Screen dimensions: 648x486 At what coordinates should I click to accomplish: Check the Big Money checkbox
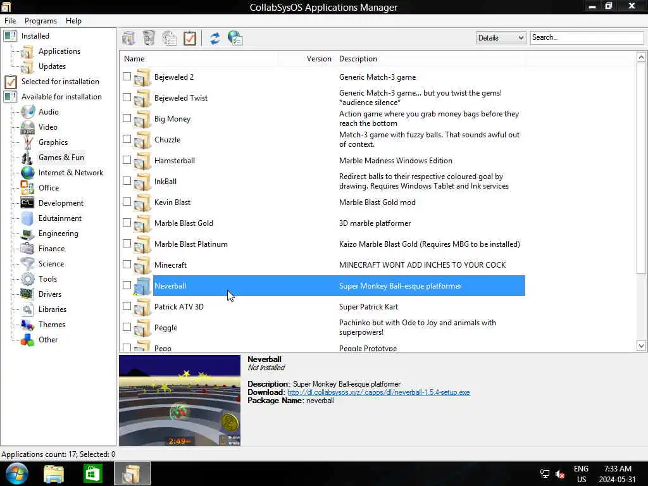pyautogui.click(x=127, y=118)
